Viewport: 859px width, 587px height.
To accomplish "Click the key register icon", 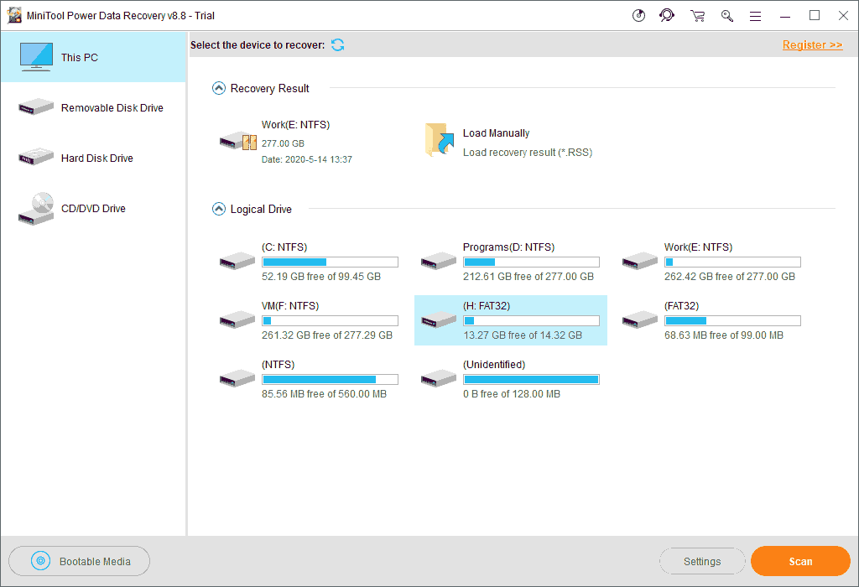I will [x=726, y=16].
